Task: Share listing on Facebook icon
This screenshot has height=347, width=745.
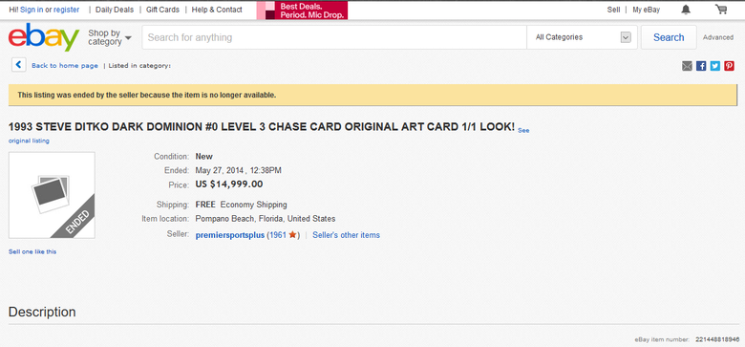Action: click(701, 66)
